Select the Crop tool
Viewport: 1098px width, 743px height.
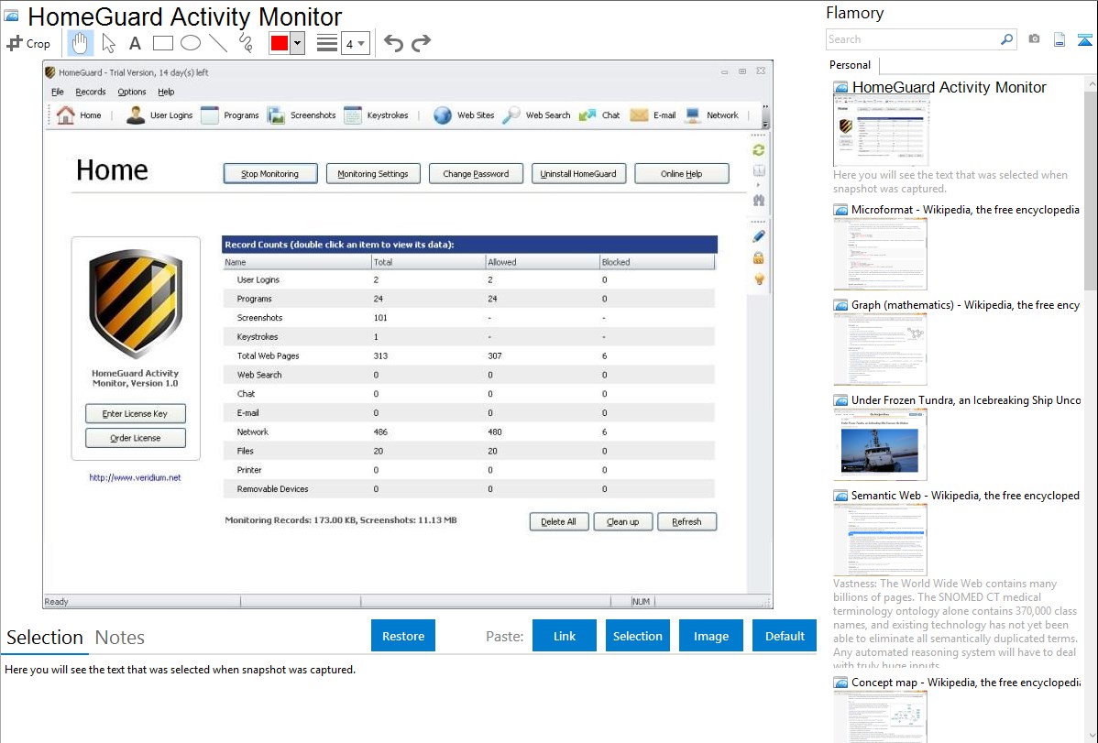tap(28, 43)
